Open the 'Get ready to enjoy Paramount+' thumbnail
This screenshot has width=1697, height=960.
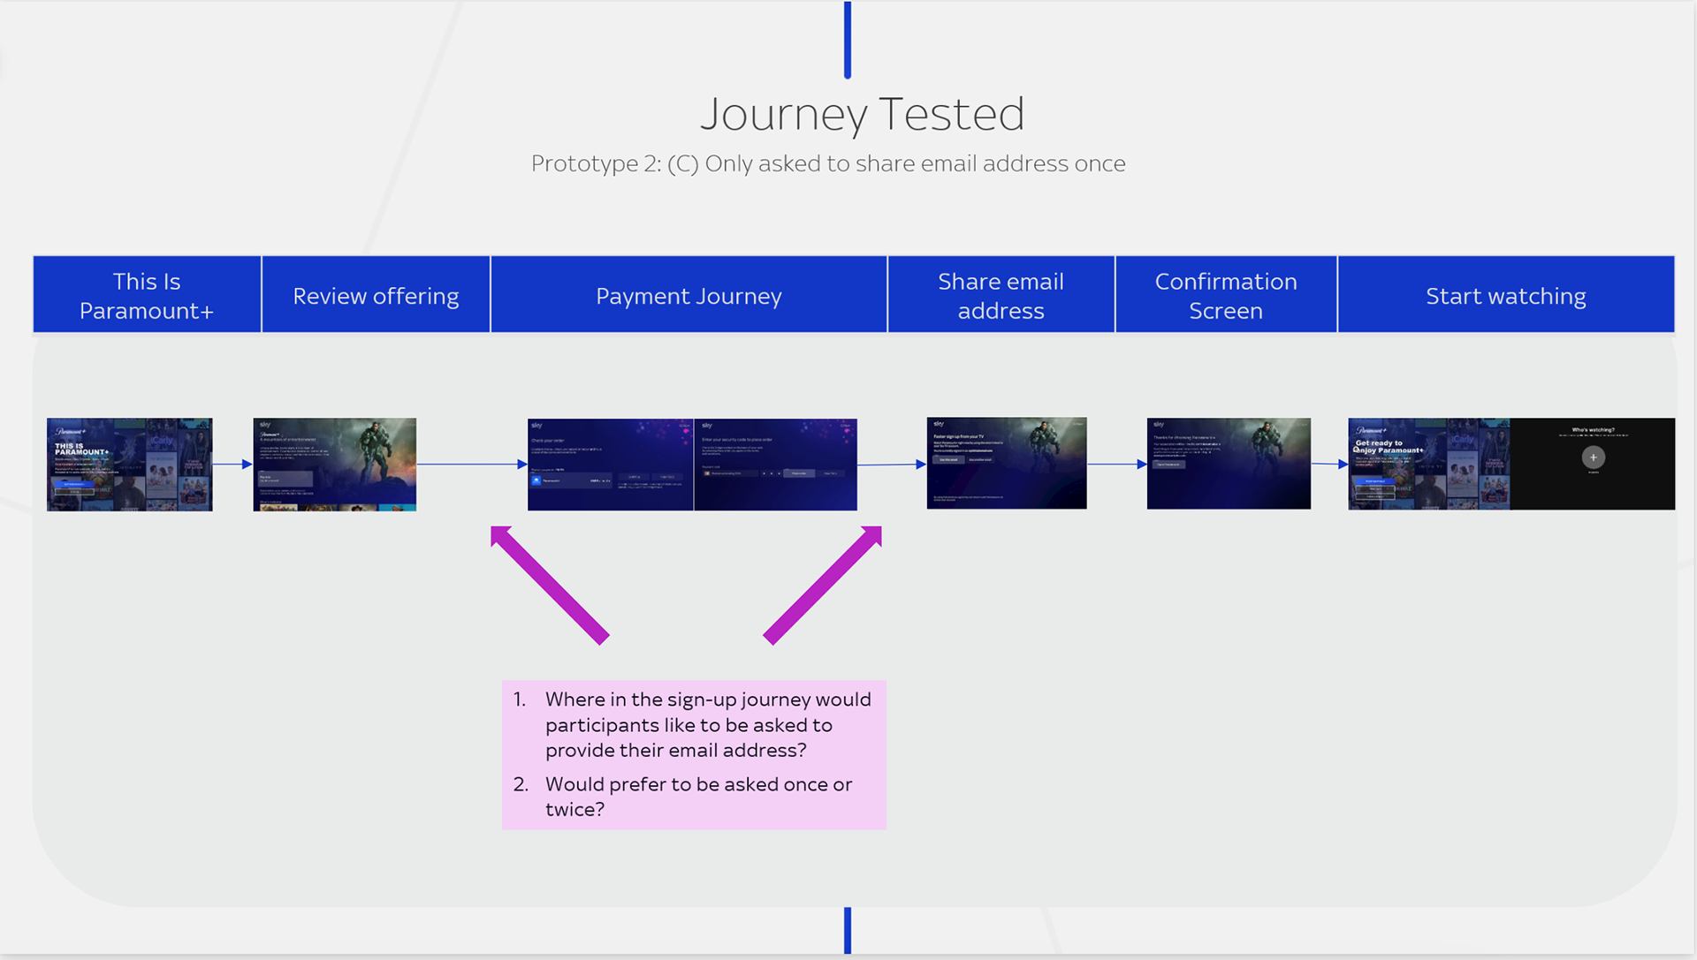1429,464
